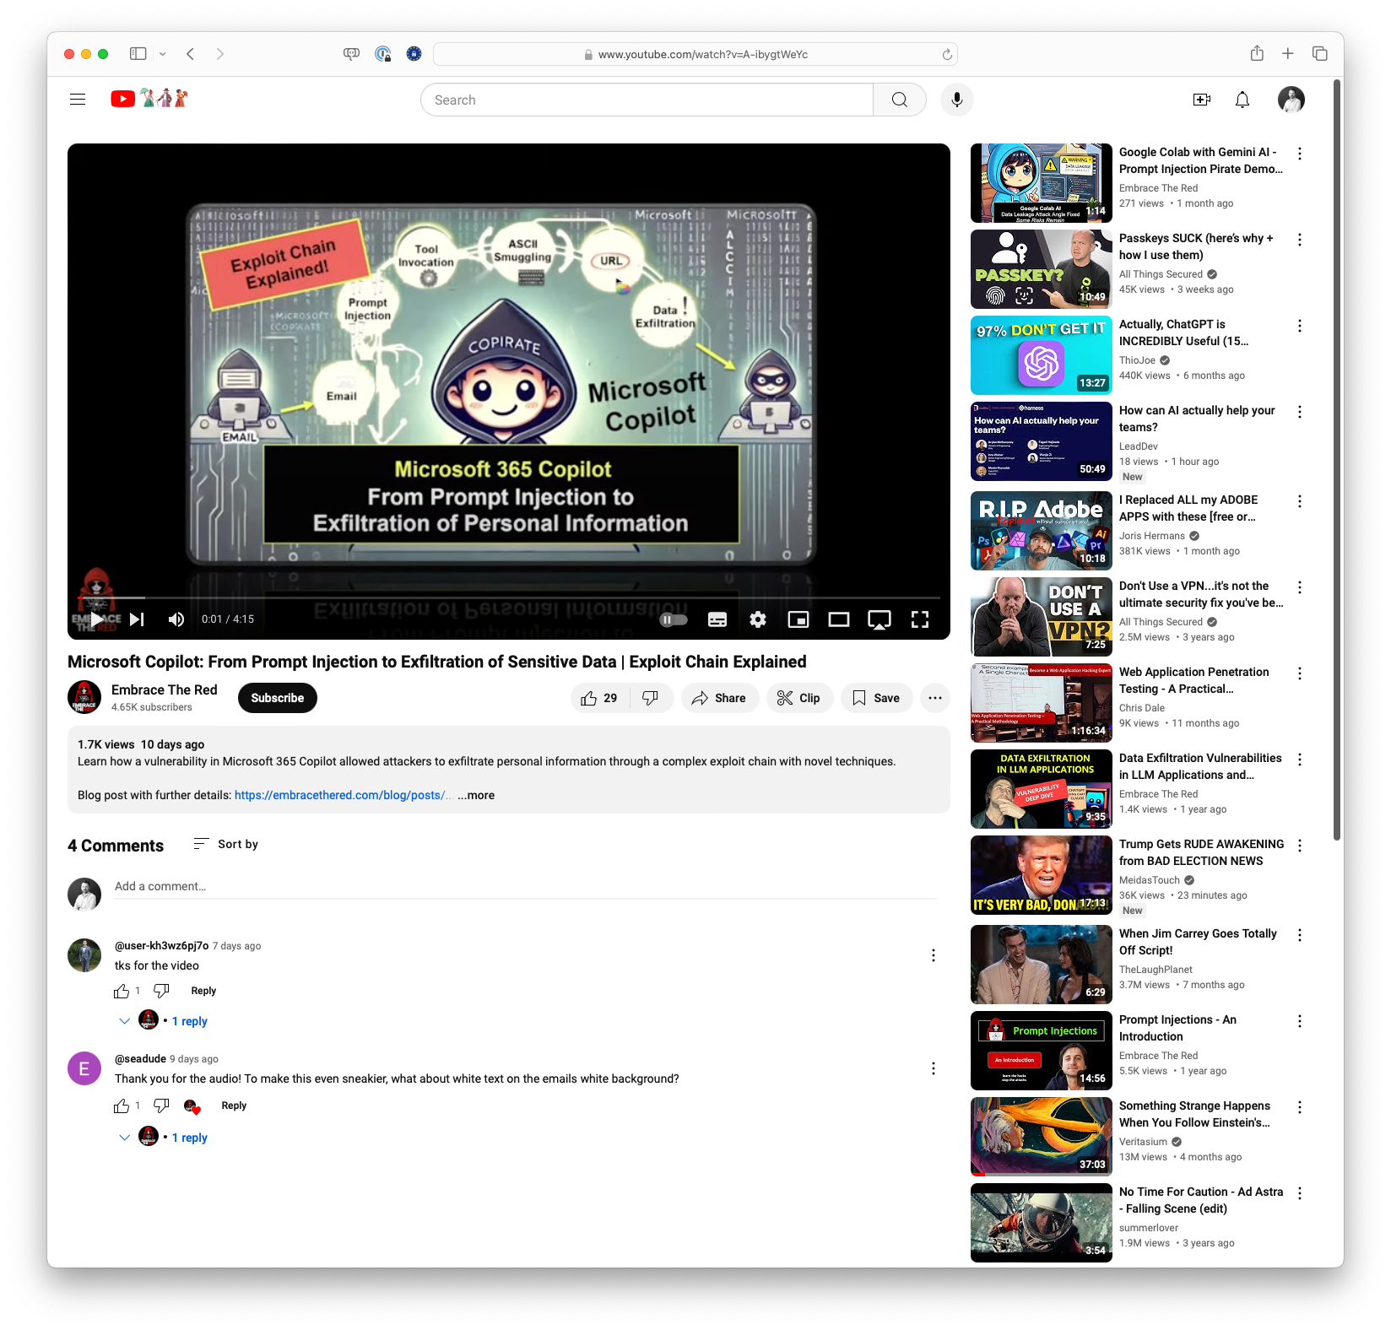
Task: Enter fullscreen mode on the video
Action: pos(919,619)
